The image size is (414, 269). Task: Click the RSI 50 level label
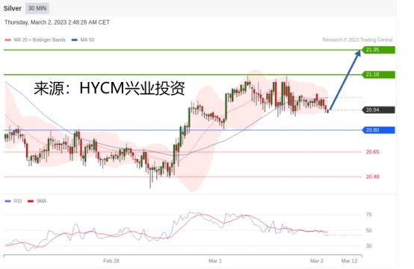tap(369, 230)
